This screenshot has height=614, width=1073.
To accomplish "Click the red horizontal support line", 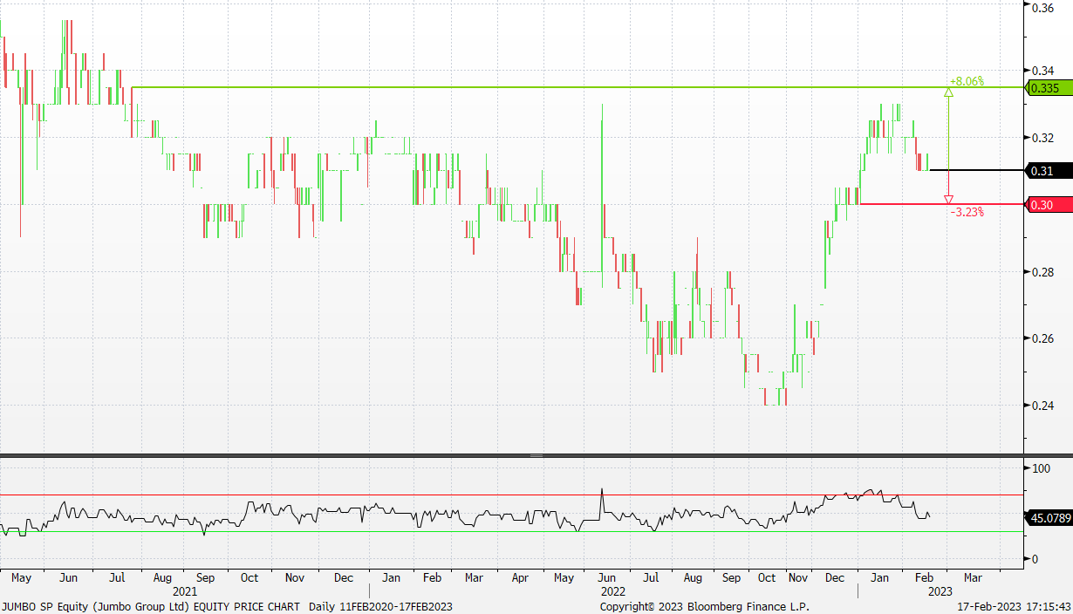I will point(899,204).
